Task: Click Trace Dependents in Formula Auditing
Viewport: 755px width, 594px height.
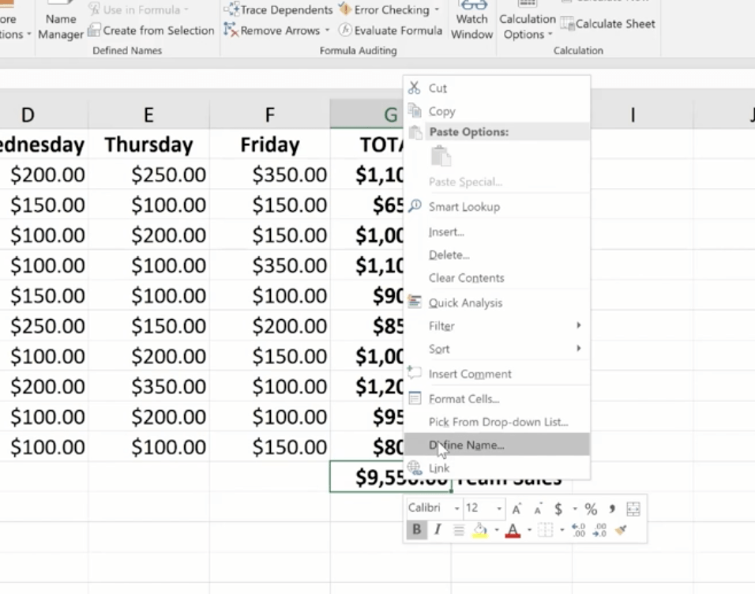Action: [278, 9]
